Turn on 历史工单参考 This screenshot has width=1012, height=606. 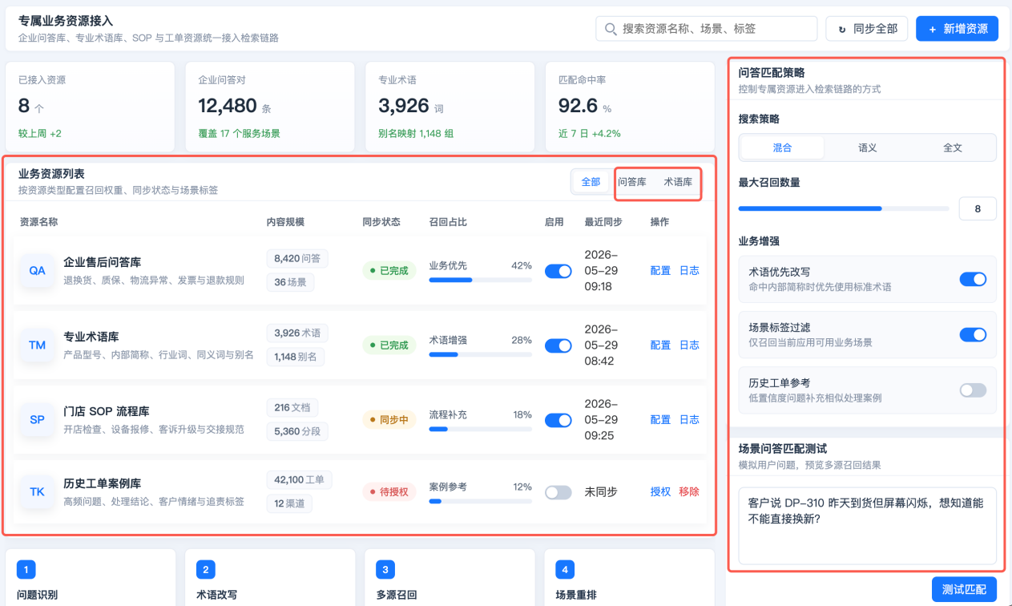click(x=973, y=390)
